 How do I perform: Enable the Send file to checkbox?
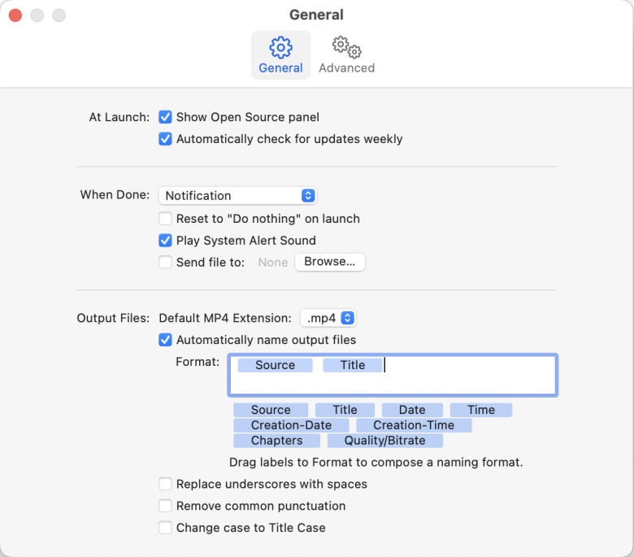pyautogui.click(x=165, y=263)
